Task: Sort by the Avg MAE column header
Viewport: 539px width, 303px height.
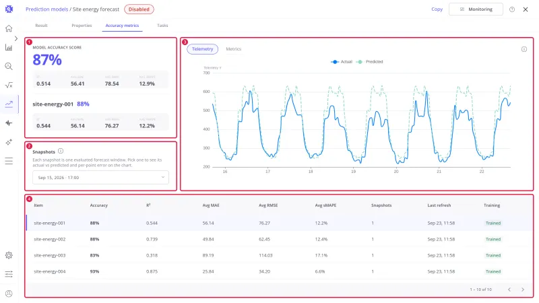Action: point(211,205)
